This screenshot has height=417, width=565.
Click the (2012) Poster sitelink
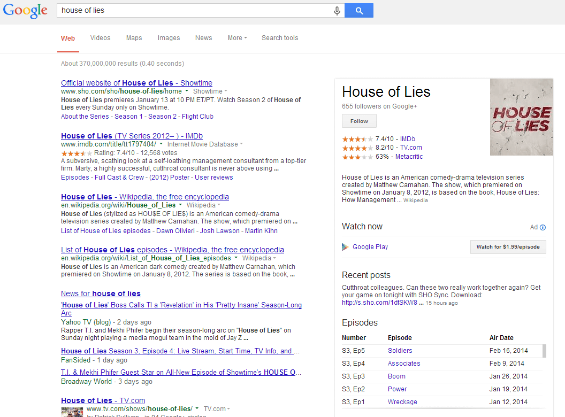pos(170,177)
